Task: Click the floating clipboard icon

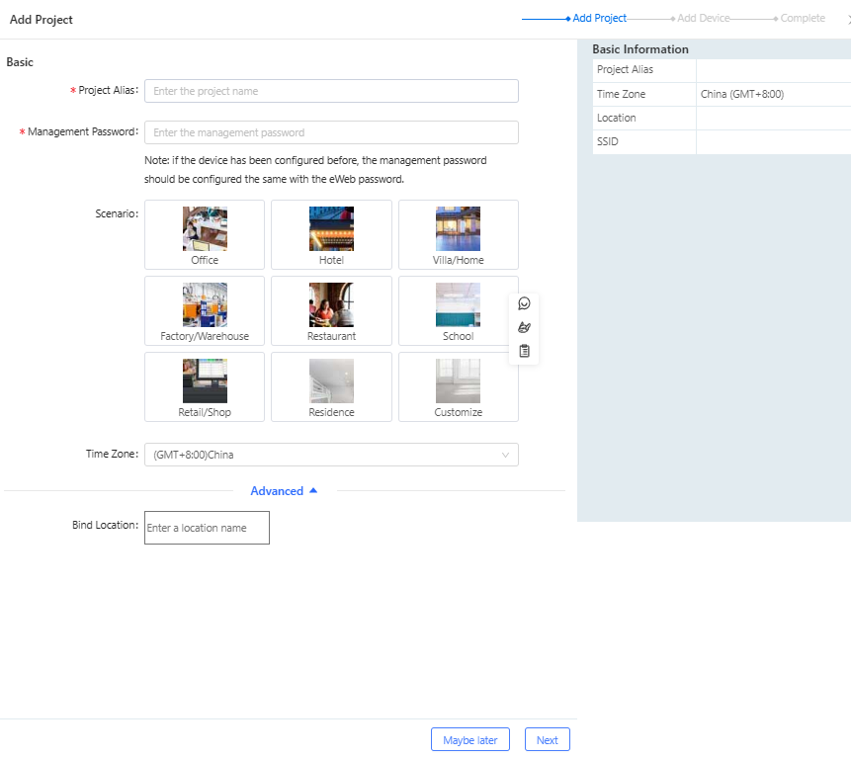Action: pyautogui.click(x=524, y=351)
